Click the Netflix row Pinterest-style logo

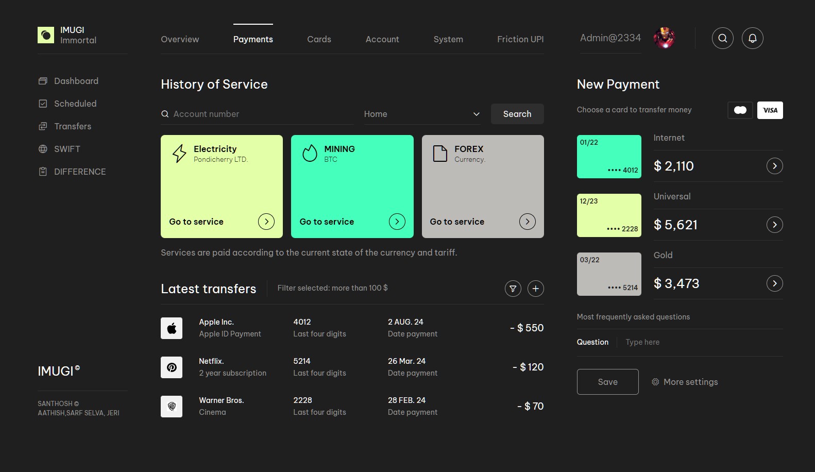click(x=172, y=367)
